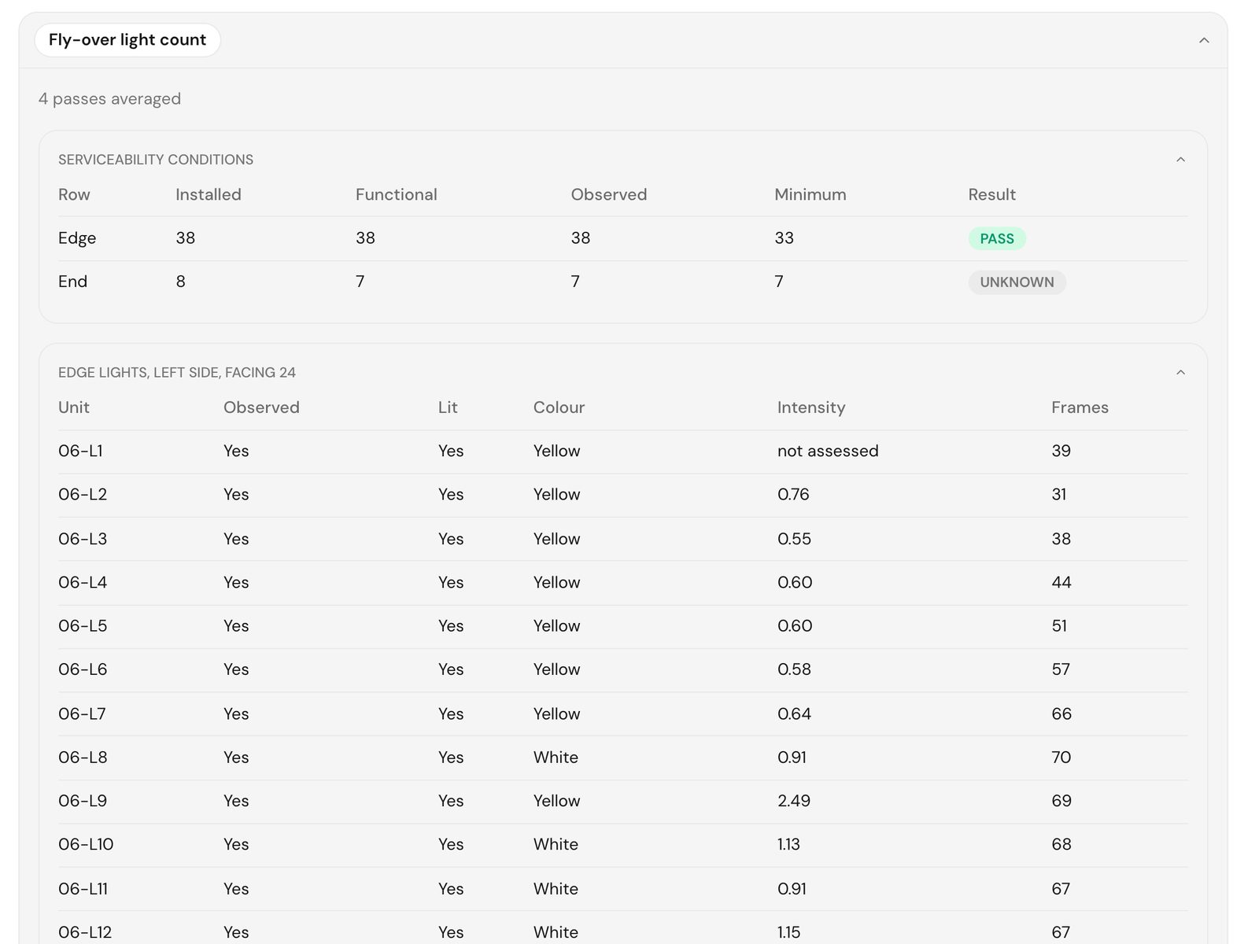
Task: Select the Edge row label
Action: [77, 238]
